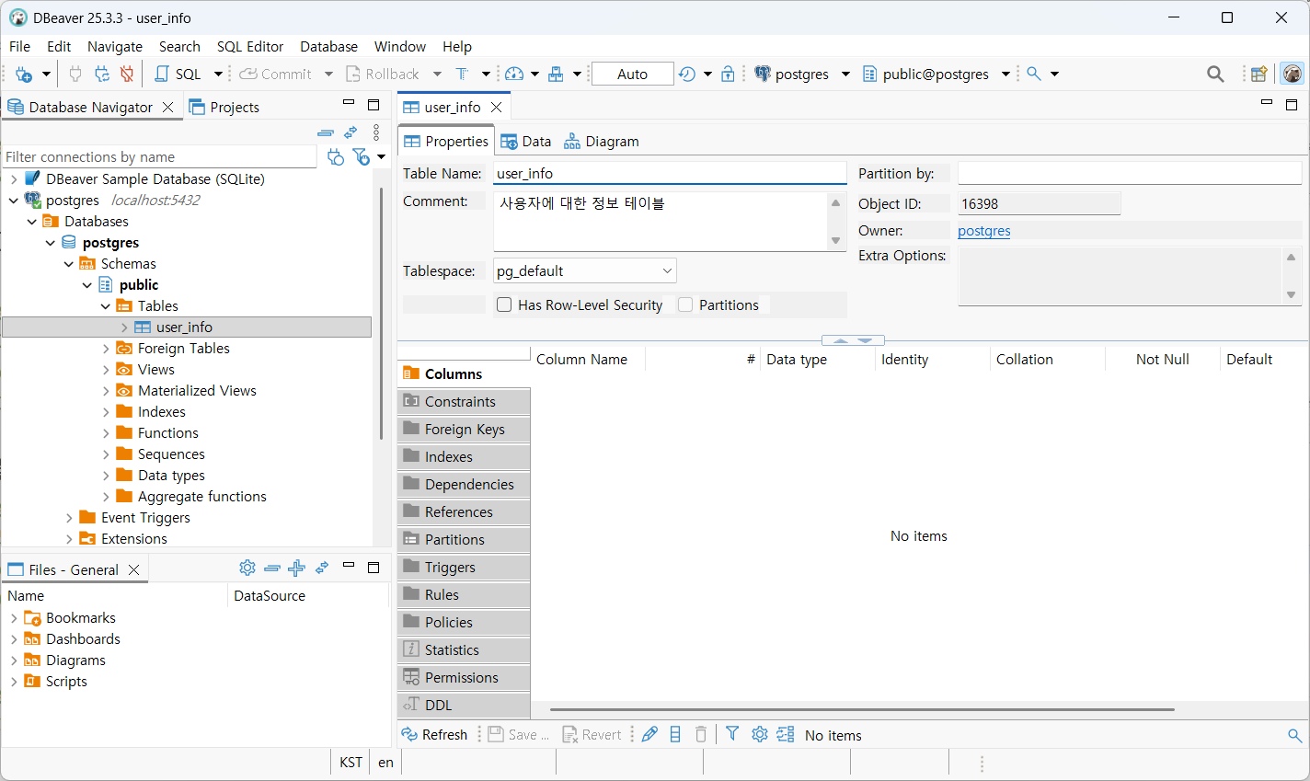Click the Table Name input field
1310x781 pixels.
(x=670, y=173)
